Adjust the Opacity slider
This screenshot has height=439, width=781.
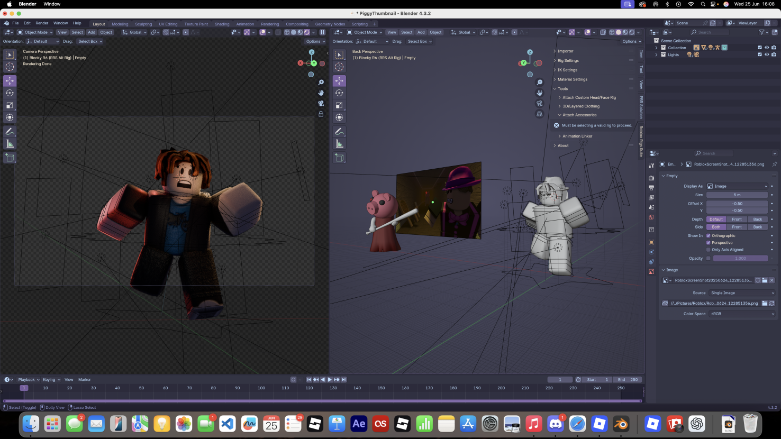point(740,258)
